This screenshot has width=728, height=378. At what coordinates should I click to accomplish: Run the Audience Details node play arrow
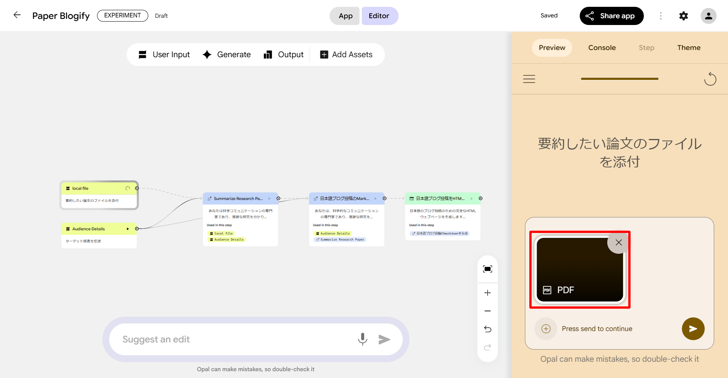[128, 229]
